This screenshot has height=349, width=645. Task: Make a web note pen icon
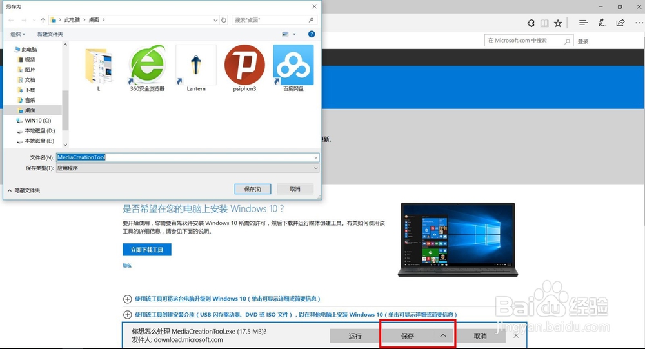(602, 23)
